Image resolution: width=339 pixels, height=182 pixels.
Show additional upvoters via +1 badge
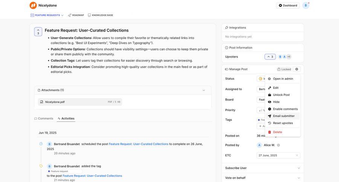click(x=289, y=57)
